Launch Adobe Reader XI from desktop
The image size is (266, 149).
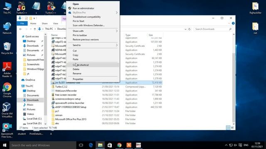click(7, 70)
